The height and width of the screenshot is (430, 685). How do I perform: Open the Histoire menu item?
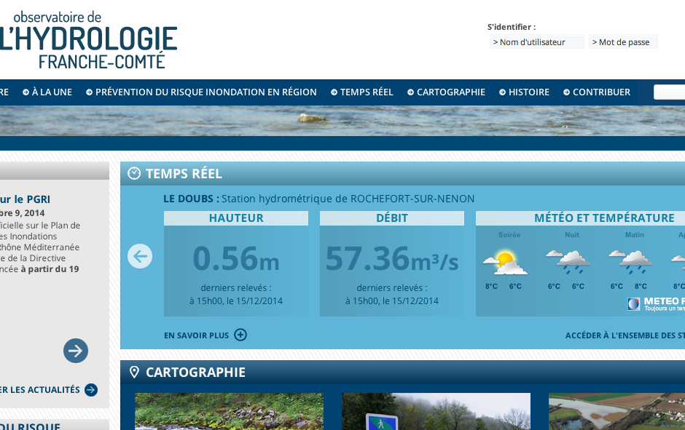(524, 92)
